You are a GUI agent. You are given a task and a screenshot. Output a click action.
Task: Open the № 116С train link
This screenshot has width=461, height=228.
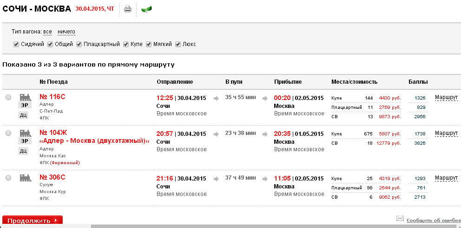pos(53,97)
